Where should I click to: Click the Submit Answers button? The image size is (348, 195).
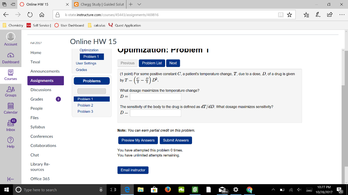176,140
